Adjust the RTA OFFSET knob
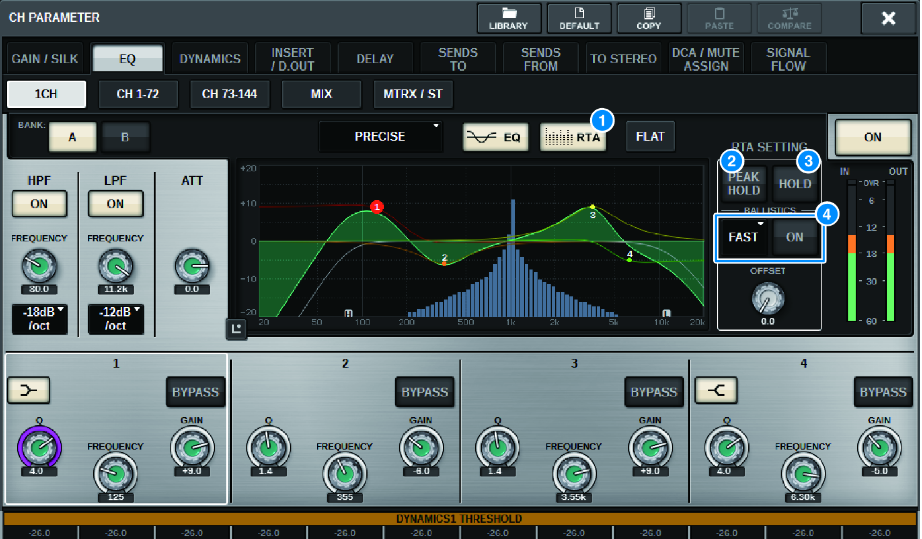 point(768,300)
